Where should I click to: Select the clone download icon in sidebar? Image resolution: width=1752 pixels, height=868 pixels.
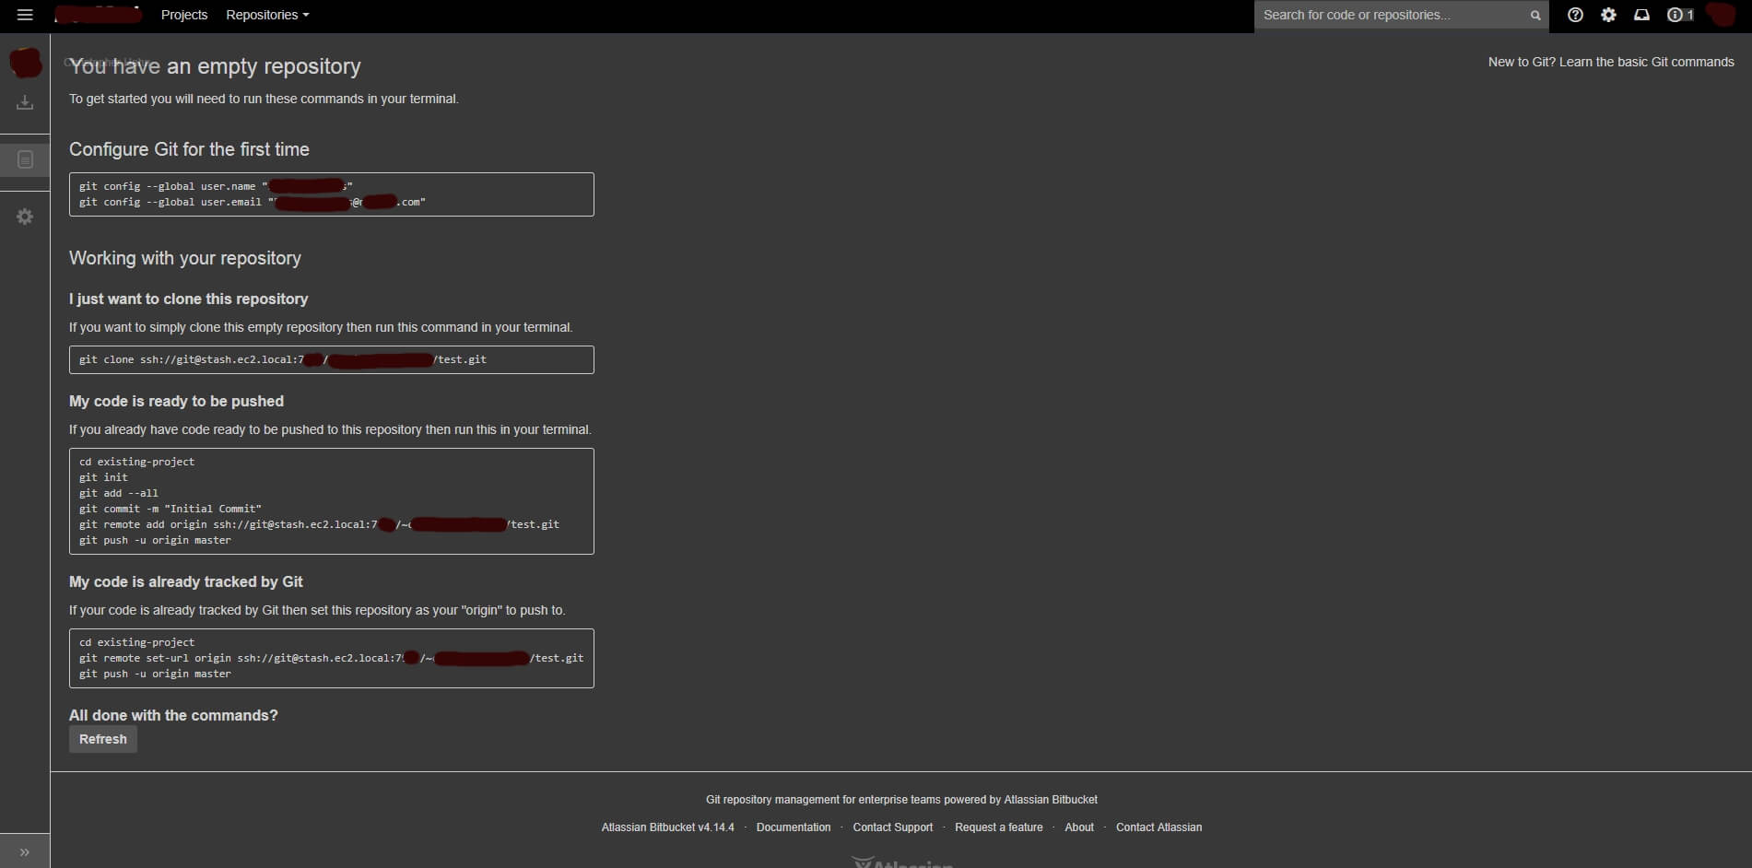[x=25, y=102]
